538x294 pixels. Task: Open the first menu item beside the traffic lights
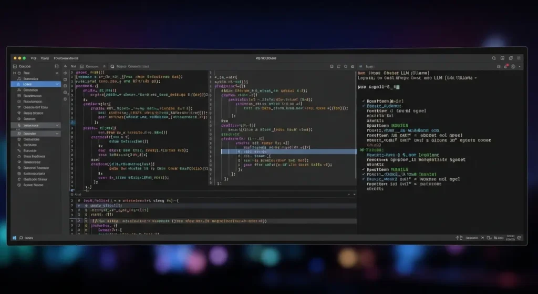tap(33, 58)
